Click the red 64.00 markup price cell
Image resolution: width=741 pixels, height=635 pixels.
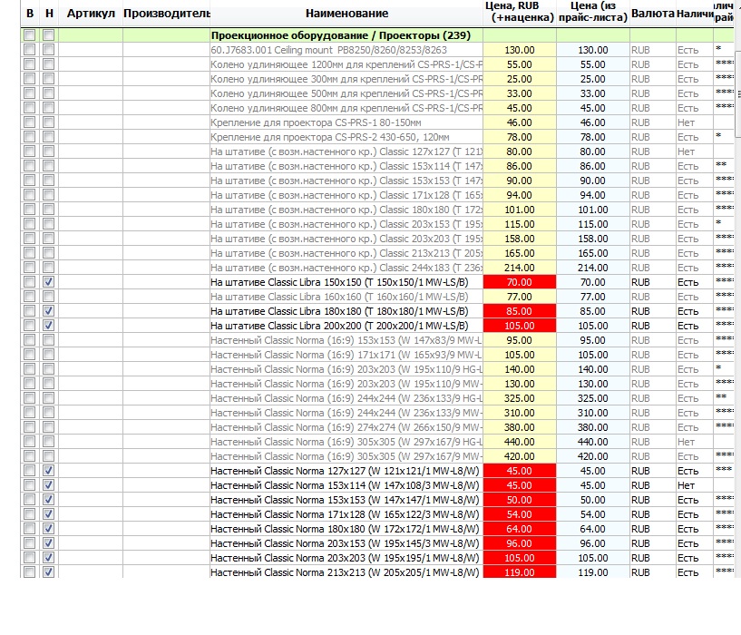[520, 529]
